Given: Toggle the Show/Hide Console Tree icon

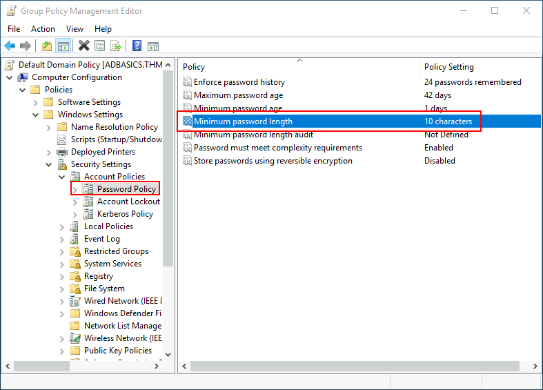Looking at the screenshot, I should pos(63,46).
